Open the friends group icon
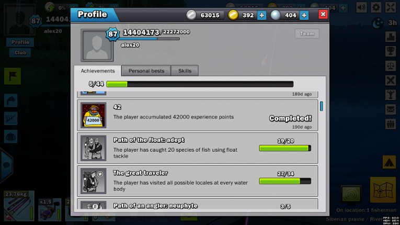 390,124
